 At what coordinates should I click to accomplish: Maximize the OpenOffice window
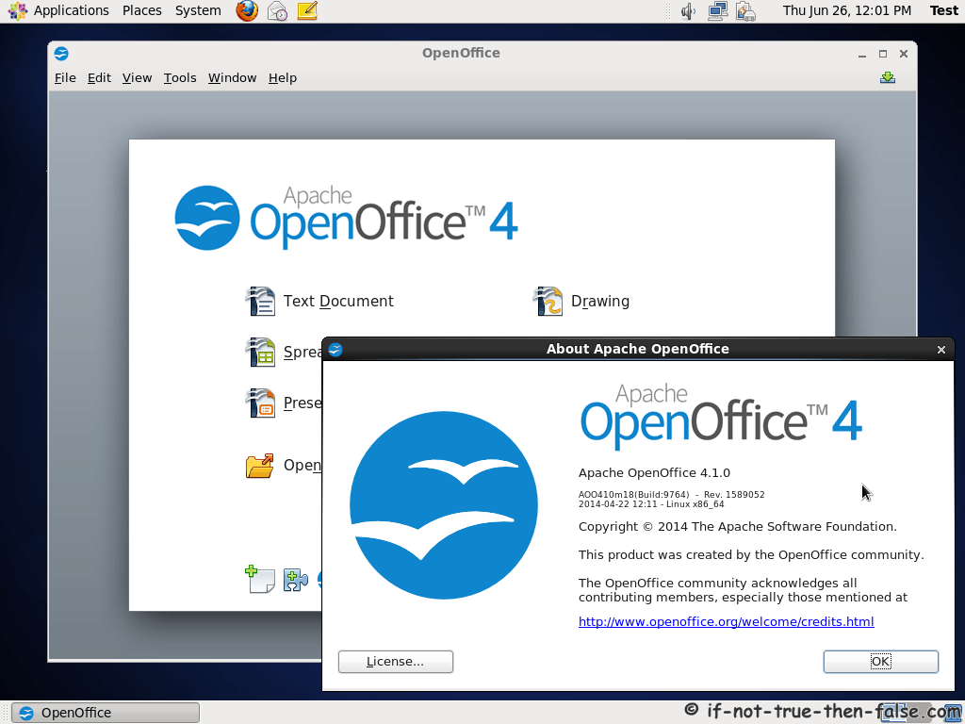tap(882, 54)
